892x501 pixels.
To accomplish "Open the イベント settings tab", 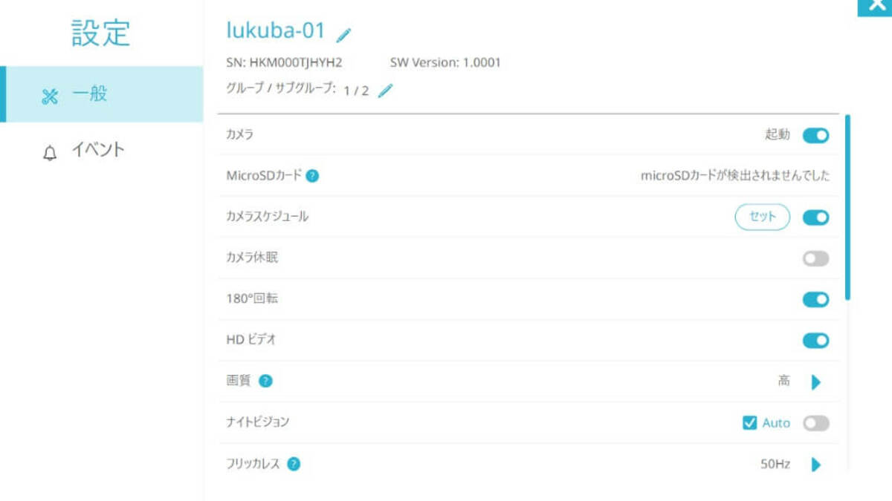I will click(x=102, y=151).
